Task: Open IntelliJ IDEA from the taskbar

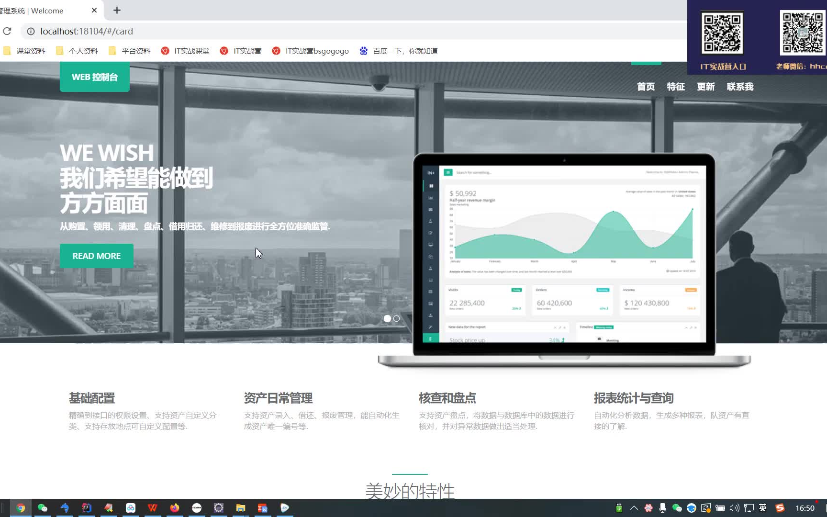Action: [87, 508]
